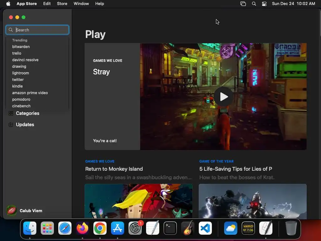Open the Edit menu

[47, 4]
